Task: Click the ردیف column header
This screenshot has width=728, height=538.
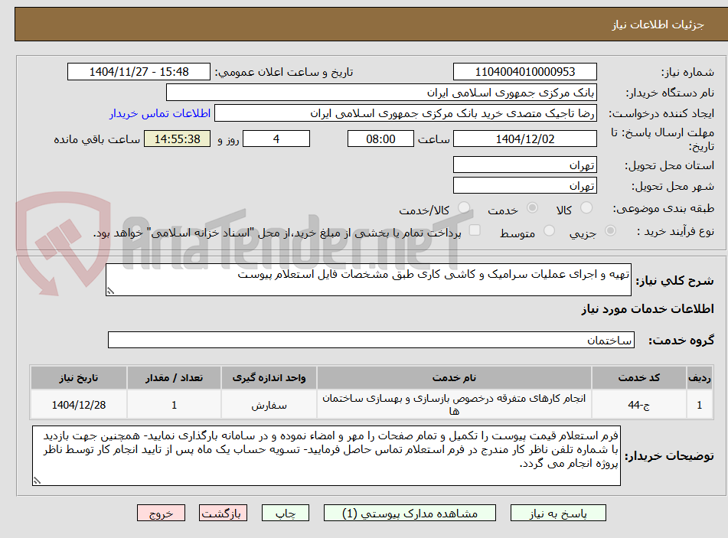Action: pos(699,378)
